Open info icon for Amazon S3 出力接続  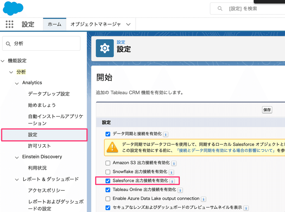(x=174, y=163)
